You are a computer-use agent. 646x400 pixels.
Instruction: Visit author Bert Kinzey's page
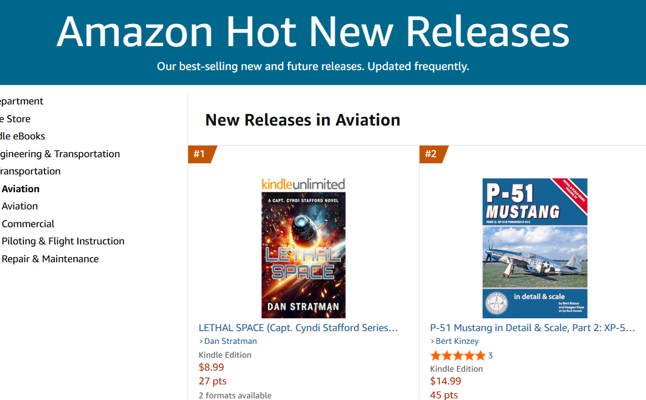(457, 341)
